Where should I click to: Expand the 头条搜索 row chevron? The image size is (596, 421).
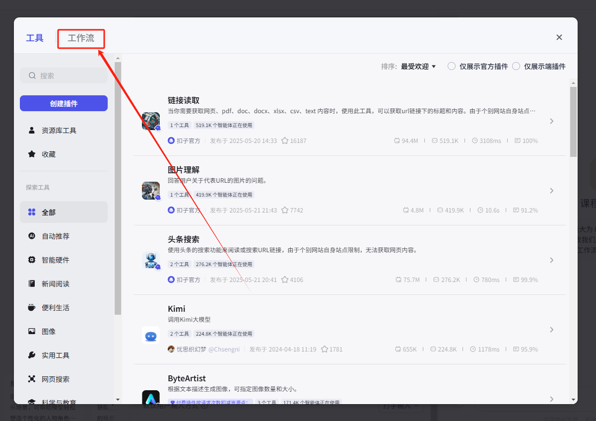point(551,260)
